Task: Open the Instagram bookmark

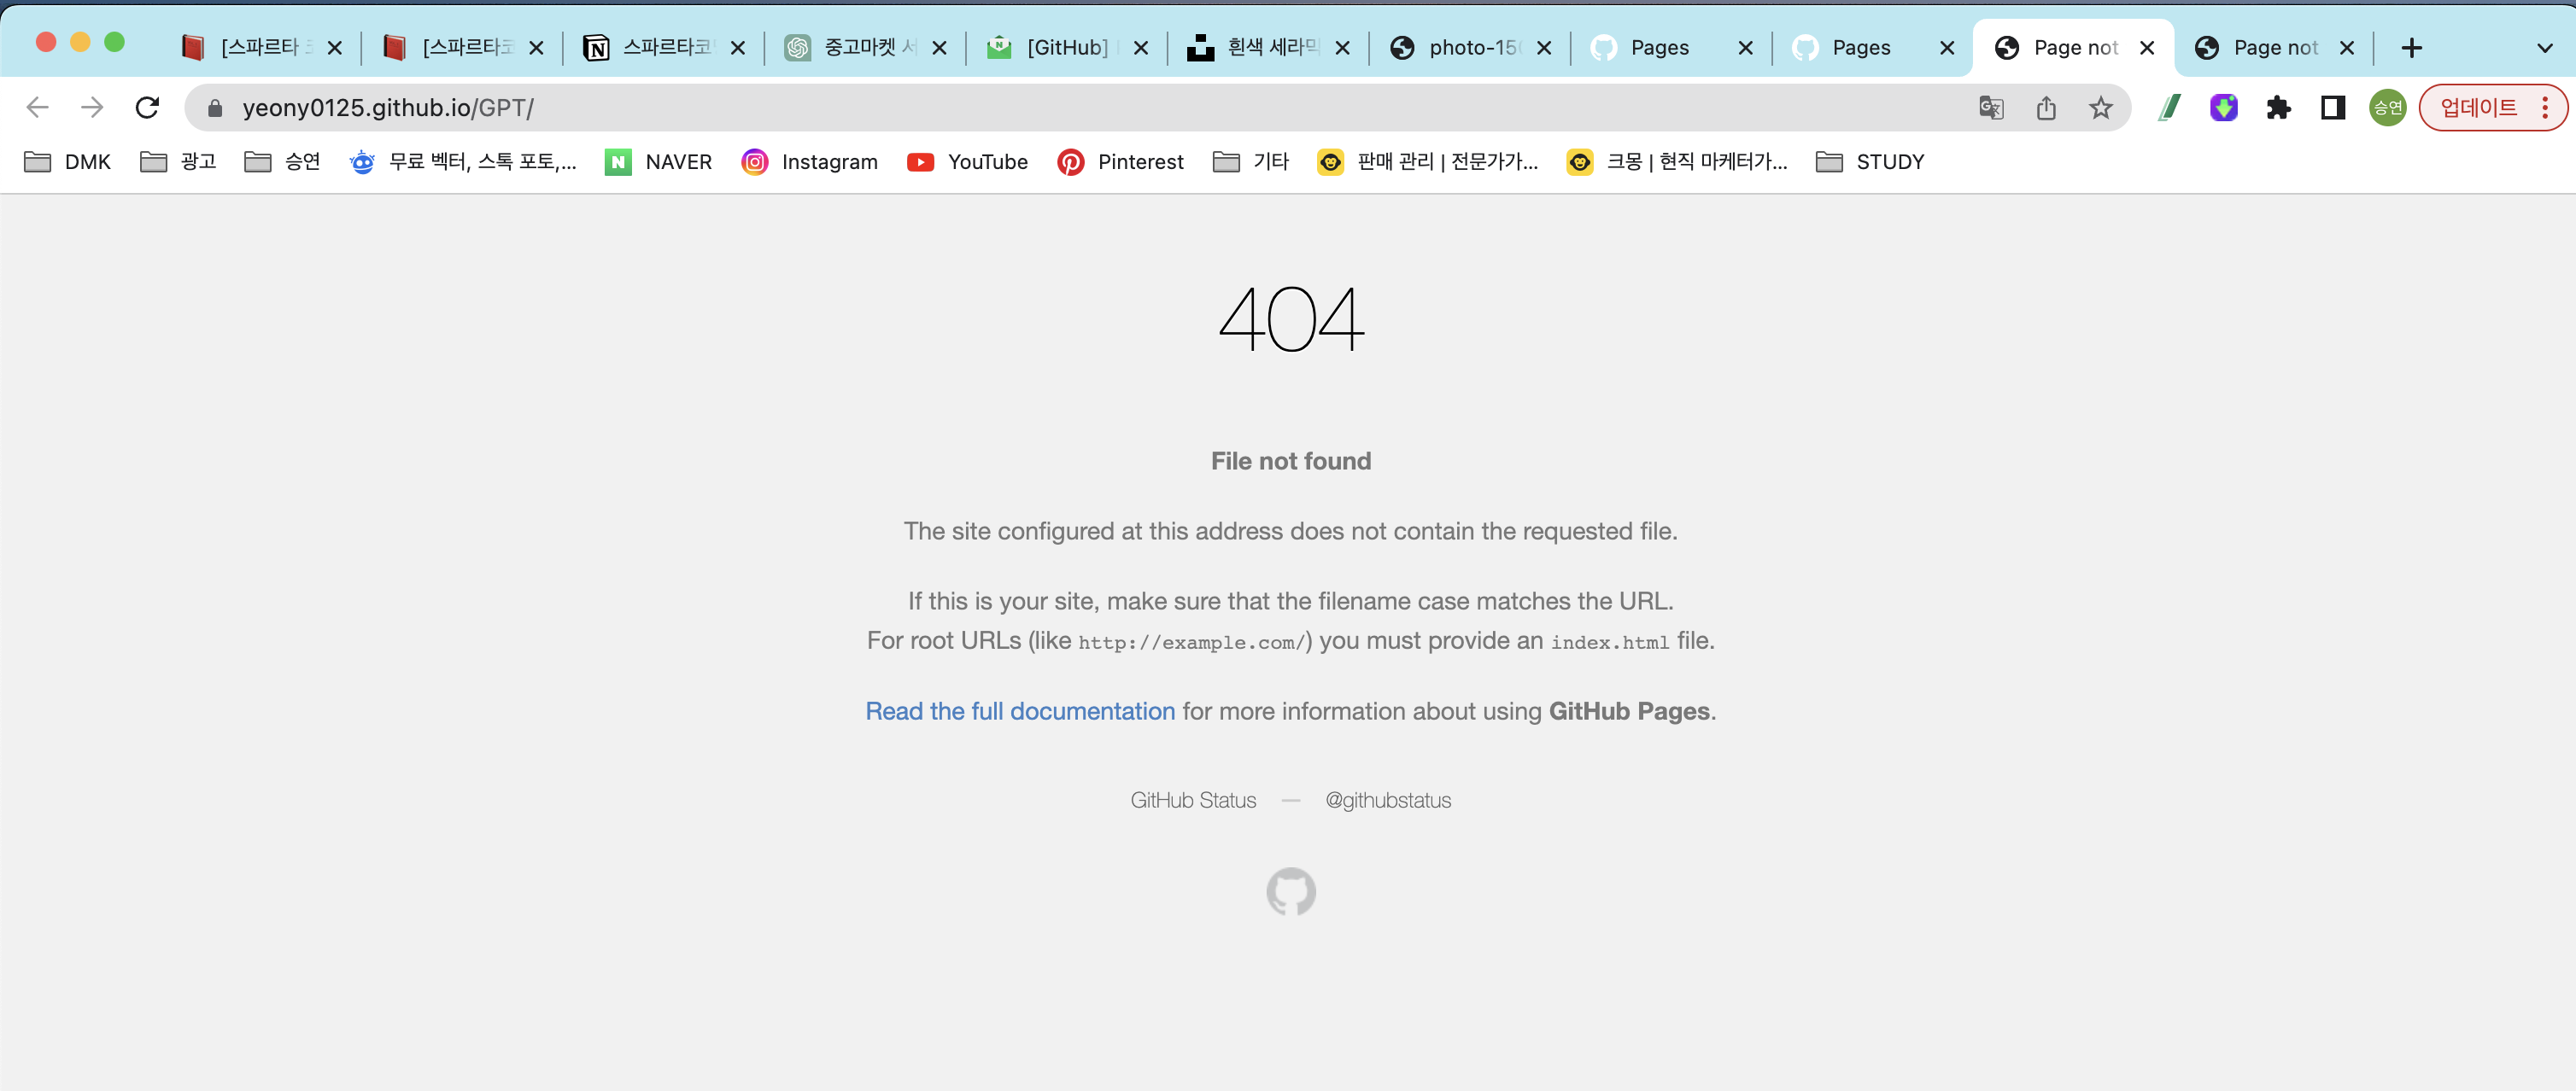Action: pos(810,162)
